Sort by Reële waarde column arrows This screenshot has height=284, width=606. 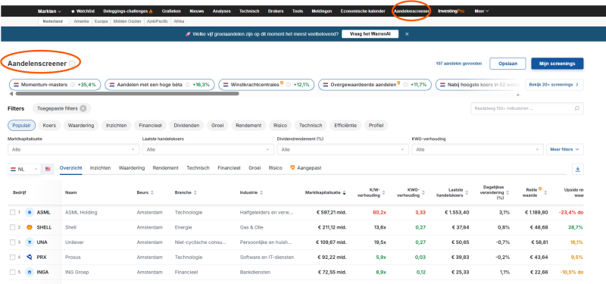tap(546, 193)
